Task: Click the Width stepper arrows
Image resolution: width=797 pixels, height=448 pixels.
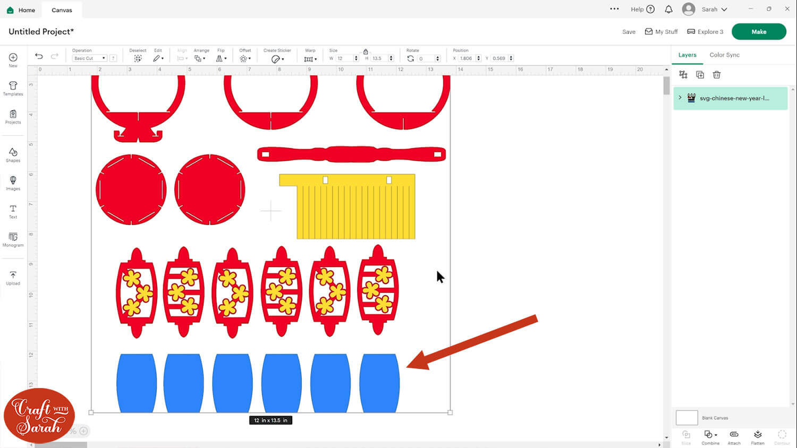Action: click(356, 58)
